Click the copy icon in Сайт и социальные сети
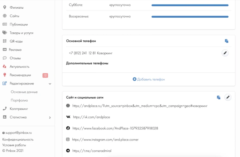This screenshot has height=157, width=240. [x=219, y=97]
